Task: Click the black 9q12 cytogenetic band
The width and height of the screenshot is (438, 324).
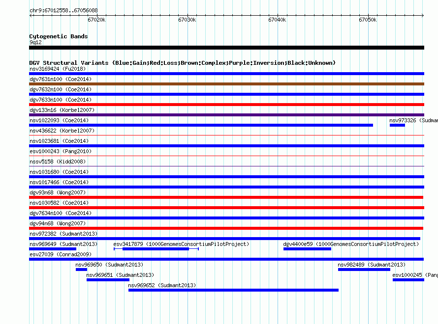Action: pos(226,48)
